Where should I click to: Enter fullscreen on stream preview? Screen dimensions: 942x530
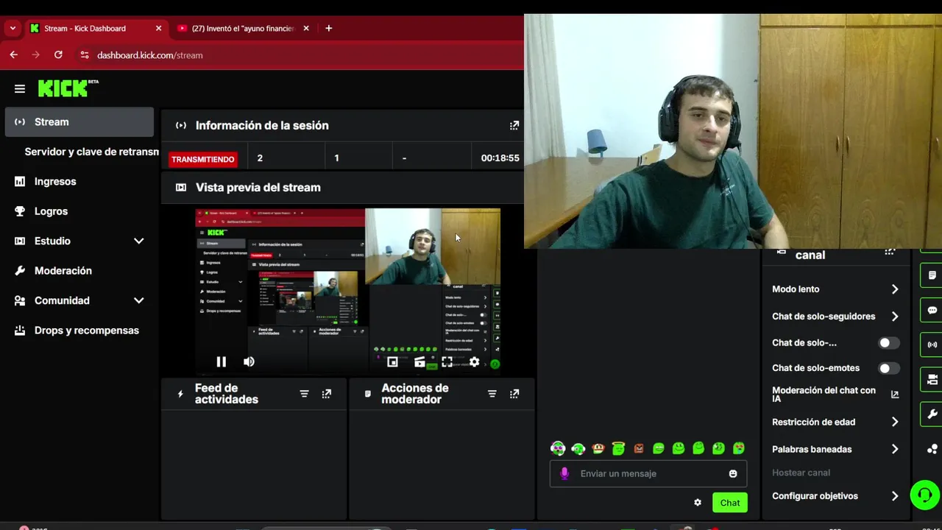coord(447,362)
